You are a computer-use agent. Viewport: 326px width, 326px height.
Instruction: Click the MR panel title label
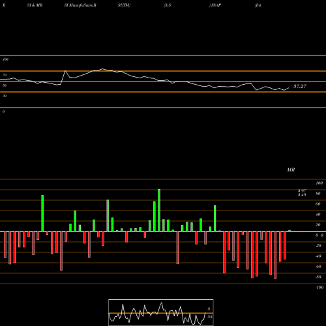(291, 170)
